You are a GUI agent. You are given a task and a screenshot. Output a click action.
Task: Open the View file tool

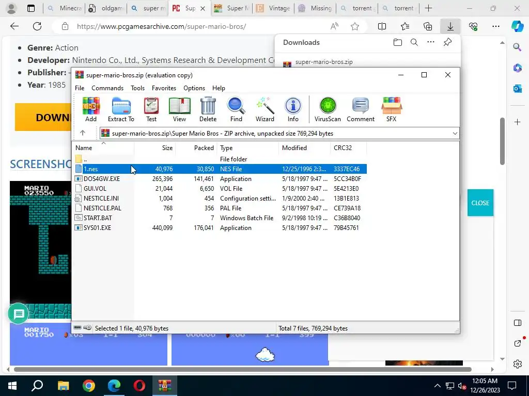tap(179, 109)
